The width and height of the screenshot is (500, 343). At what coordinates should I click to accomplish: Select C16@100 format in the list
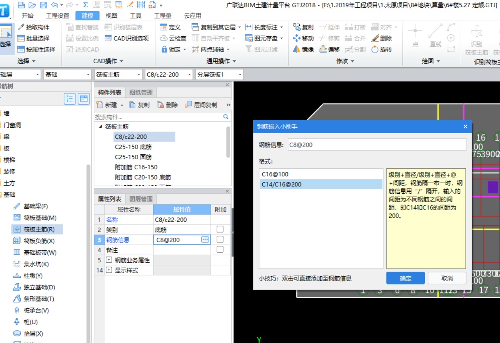click(321, 174)
